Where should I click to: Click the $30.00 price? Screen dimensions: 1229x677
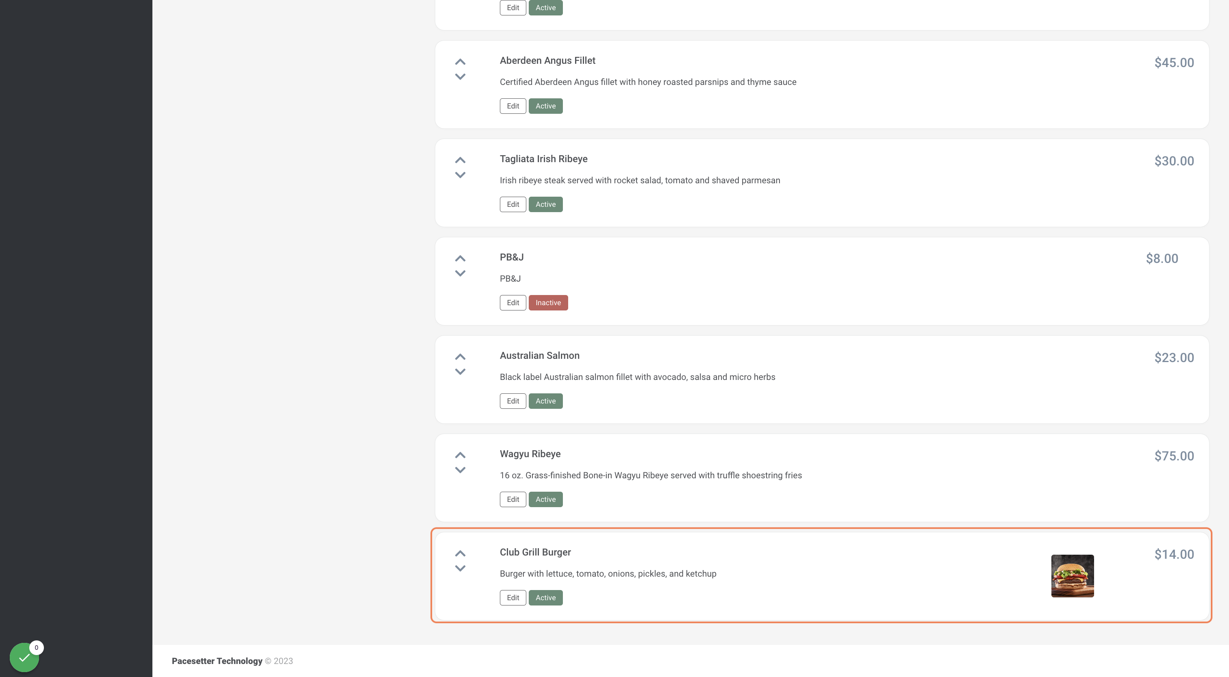tap(1174, 161)
